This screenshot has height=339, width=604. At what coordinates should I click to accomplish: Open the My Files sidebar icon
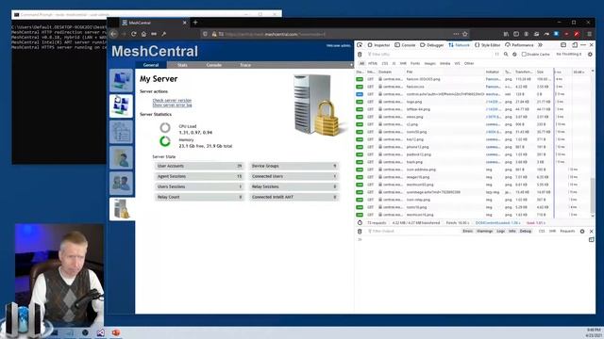[x=121, y=157]
